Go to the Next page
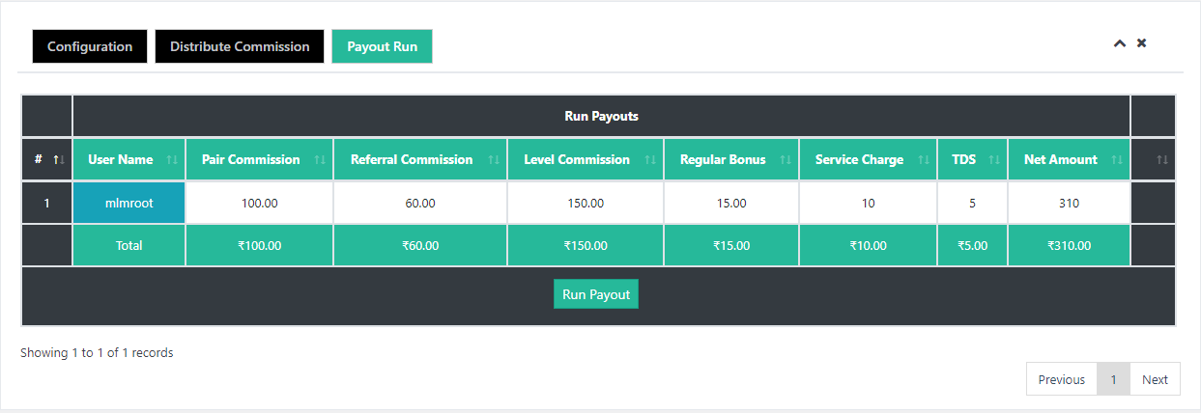Image resolution: width=1201 pixels, height=413 pixels. tap(1155, 379)
